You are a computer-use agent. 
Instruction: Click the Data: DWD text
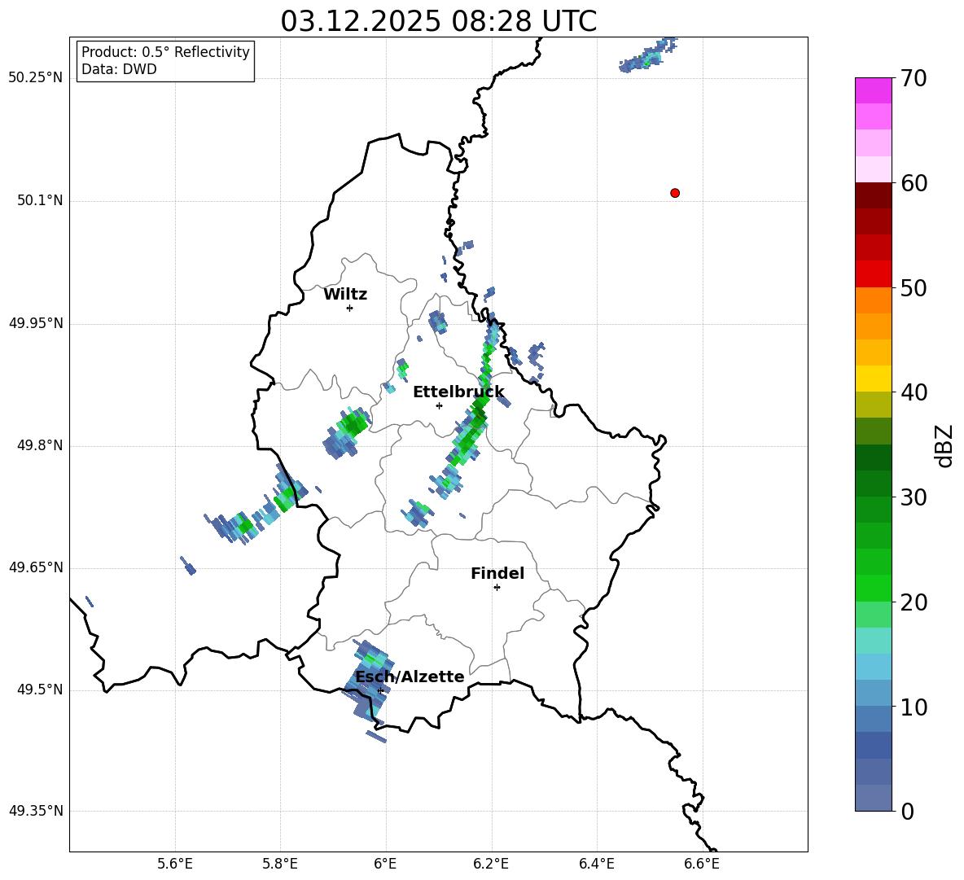coord(119,69)
